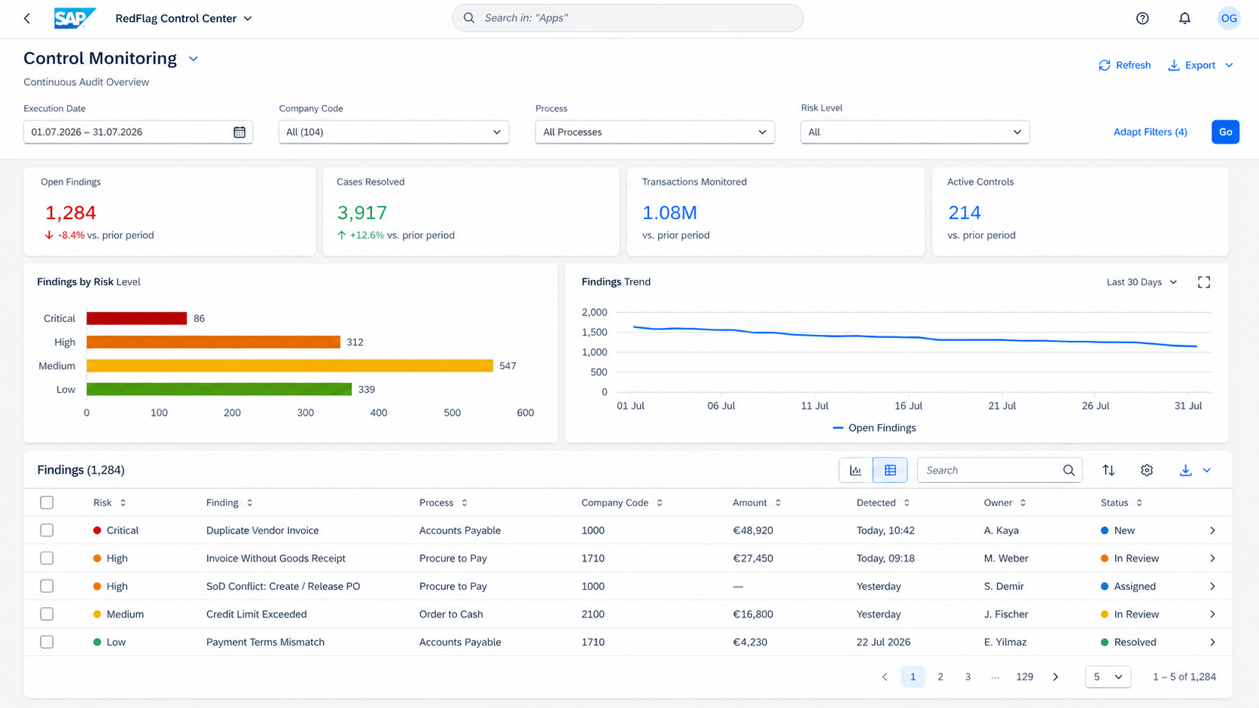Sort by the Status column
Image resolution: width=1259 pixels, height=708 pixels.
[1139, 503]
